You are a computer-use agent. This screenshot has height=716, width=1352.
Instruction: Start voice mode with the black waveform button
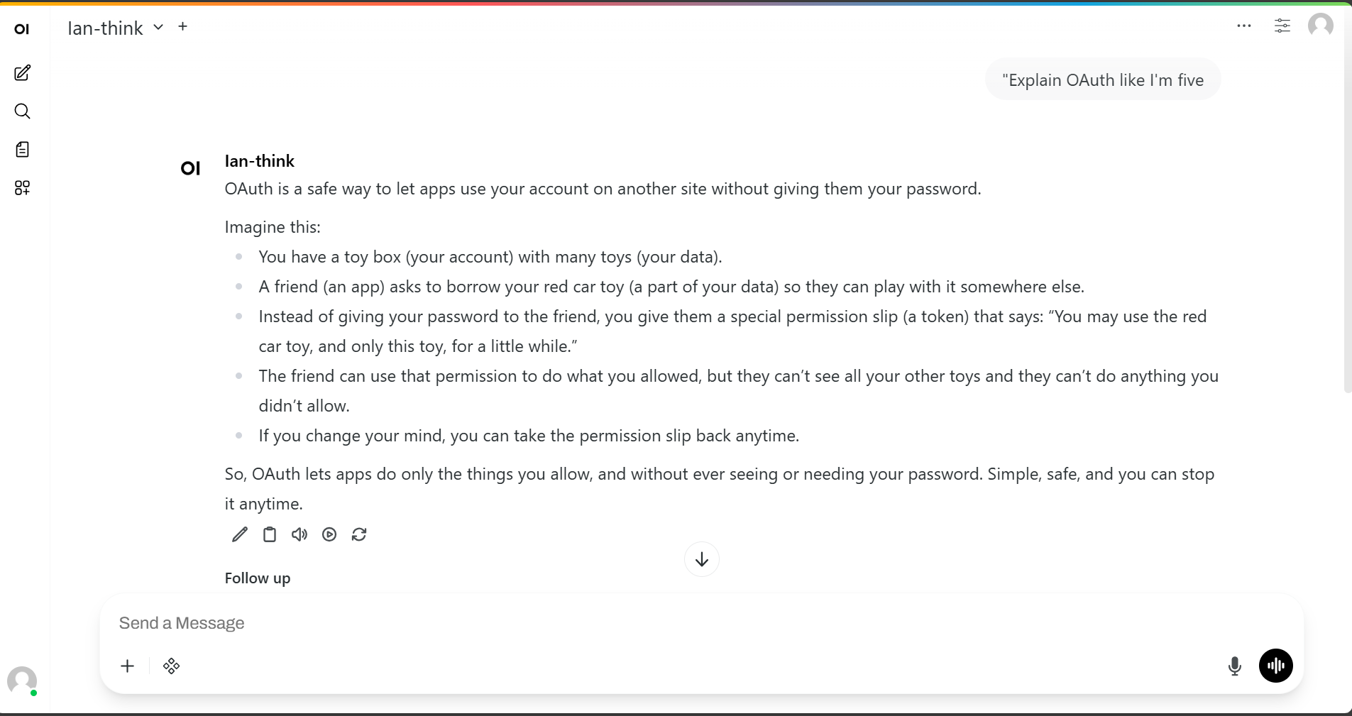[x=1276, y=666]
